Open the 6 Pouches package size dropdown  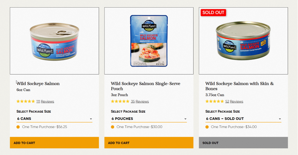[149, 119]
